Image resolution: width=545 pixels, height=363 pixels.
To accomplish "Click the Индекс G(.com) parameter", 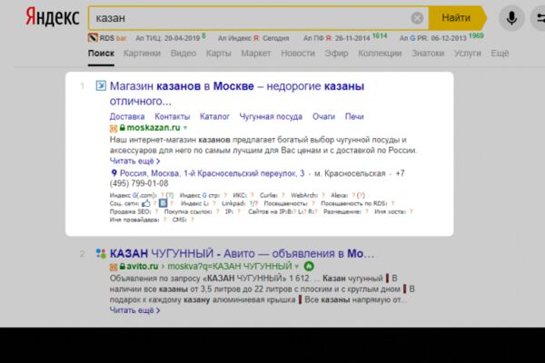I will pyautogui.click(x=142, y=195).
